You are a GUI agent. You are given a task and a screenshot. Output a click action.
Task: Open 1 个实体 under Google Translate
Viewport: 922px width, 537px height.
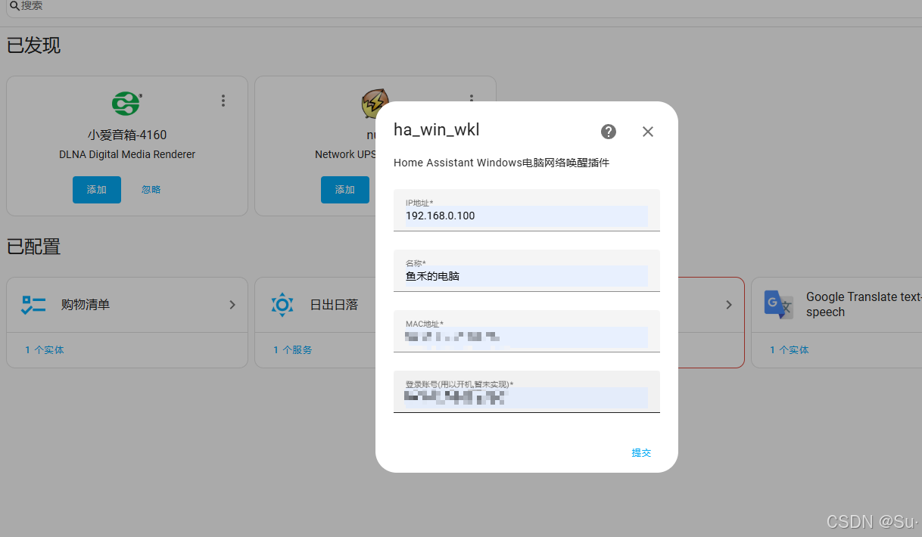(790, 350)
